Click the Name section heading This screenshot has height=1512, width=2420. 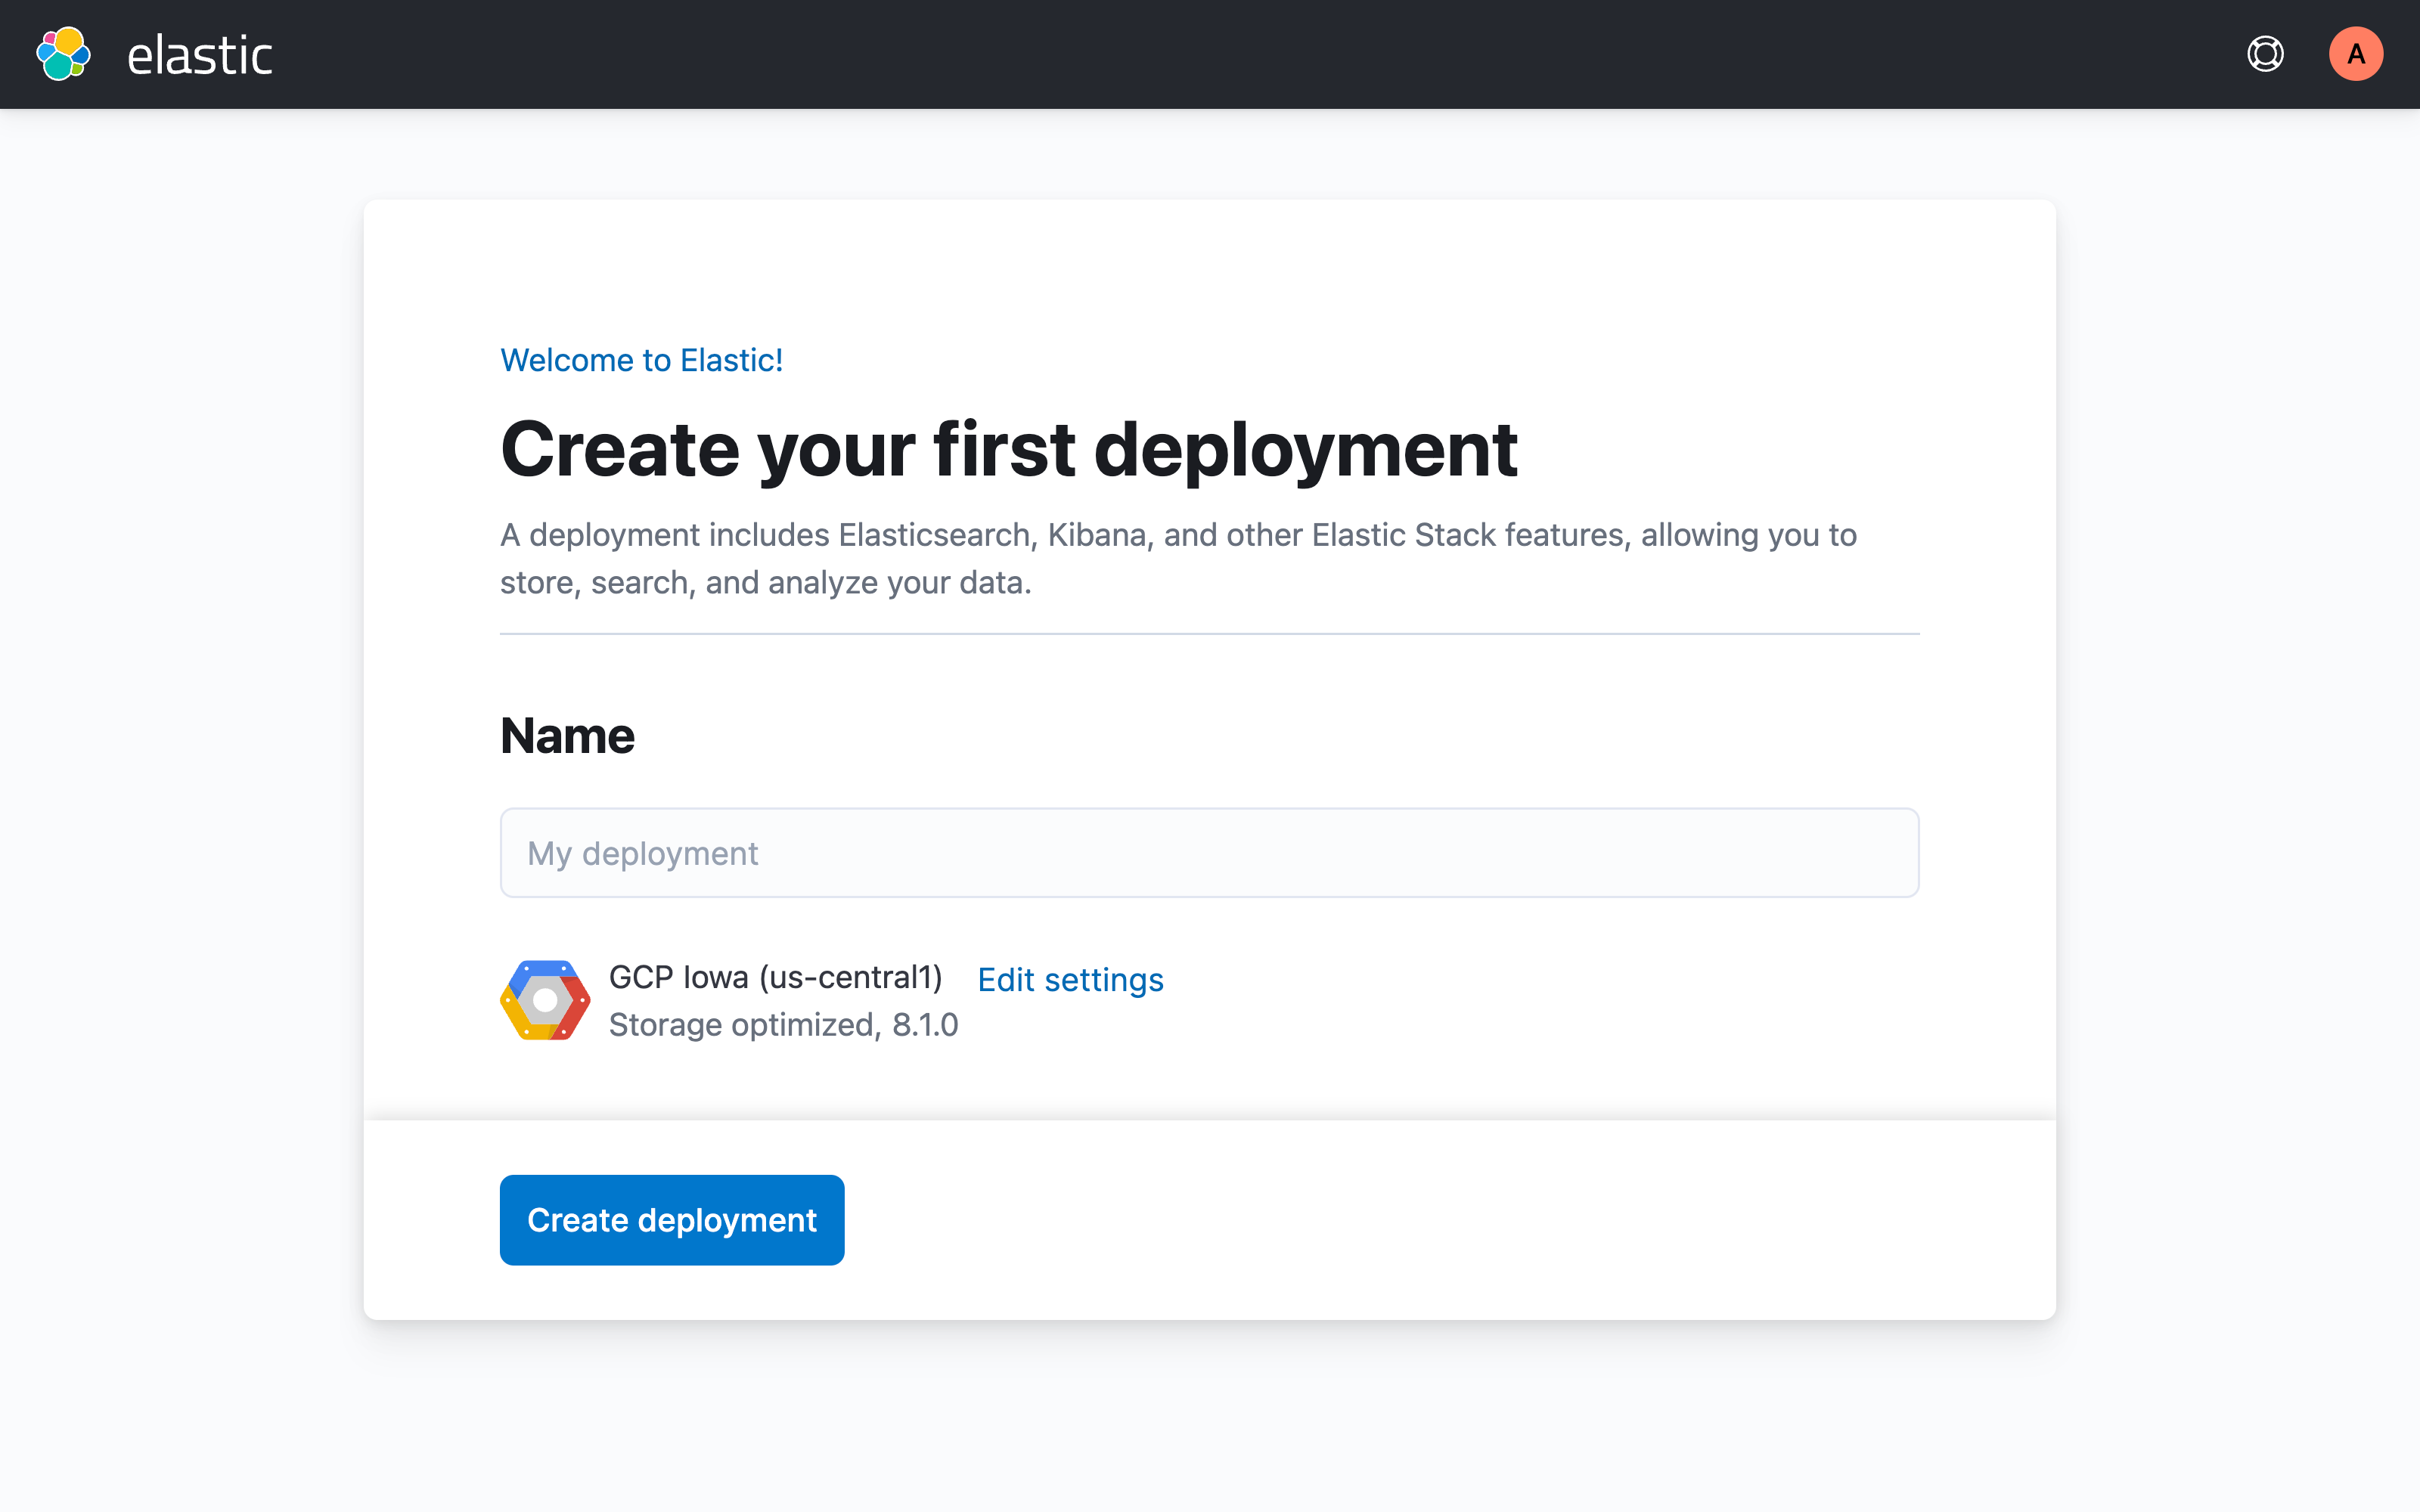coord(567,736)
